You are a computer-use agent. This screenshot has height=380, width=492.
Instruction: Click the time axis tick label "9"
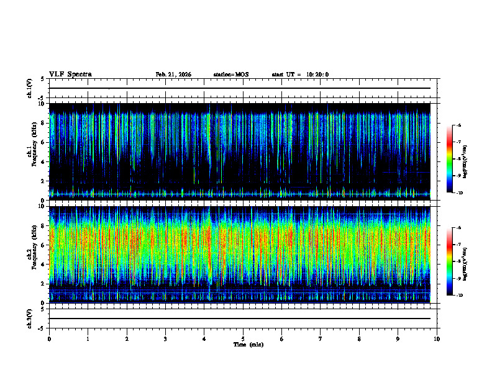tap(398, 339)
